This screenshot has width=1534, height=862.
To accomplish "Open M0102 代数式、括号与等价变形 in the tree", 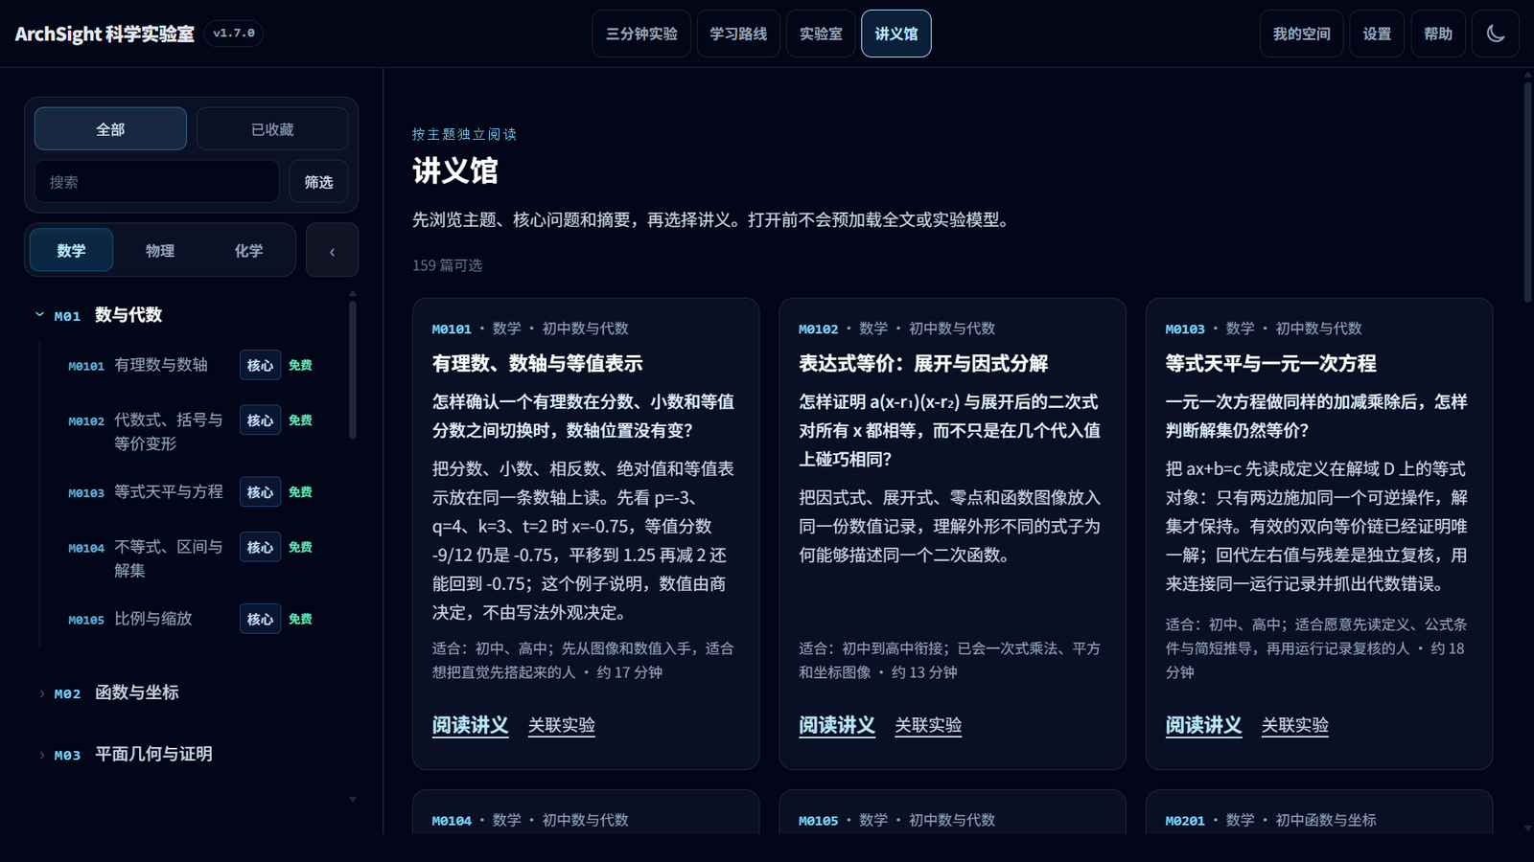I will 146,432.
